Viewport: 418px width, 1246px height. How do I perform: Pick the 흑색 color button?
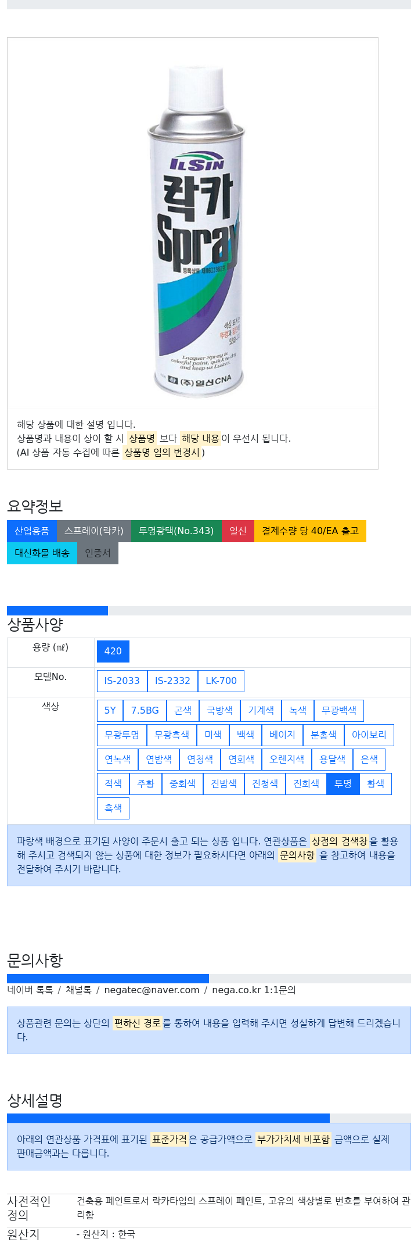[113, 808]
